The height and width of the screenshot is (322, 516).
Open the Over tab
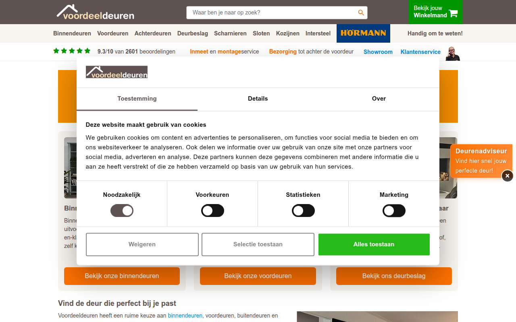tap(379, 99)
